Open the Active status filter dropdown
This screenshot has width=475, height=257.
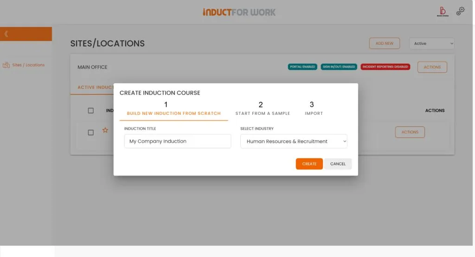coord(432,43)
